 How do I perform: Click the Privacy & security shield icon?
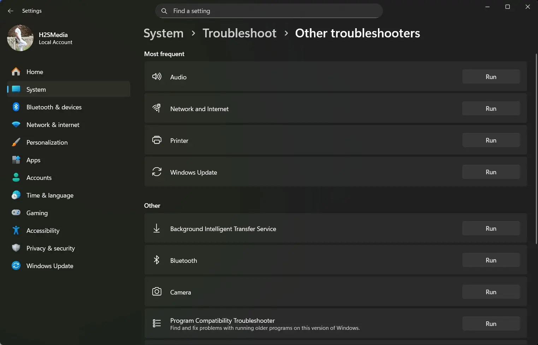[16, 248]
